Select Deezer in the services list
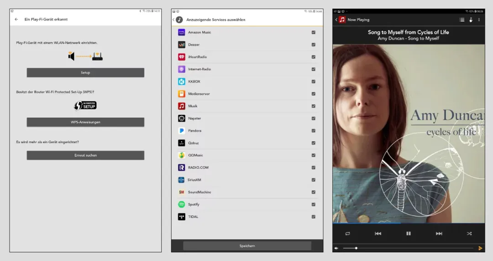This screenshot has width=493, height=261. click(194, 45)
